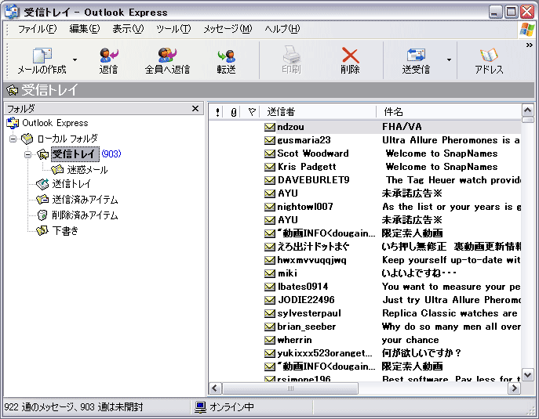539x419 pixels.
Task: Sort by flag column header
Action: coord(251,112)
